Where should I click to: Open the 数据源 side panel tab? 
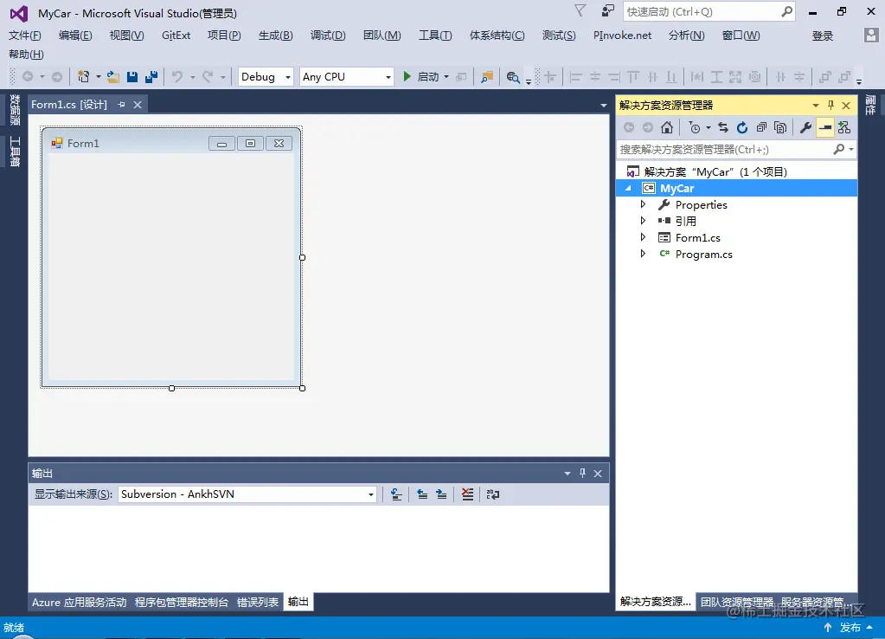[16, 110]
